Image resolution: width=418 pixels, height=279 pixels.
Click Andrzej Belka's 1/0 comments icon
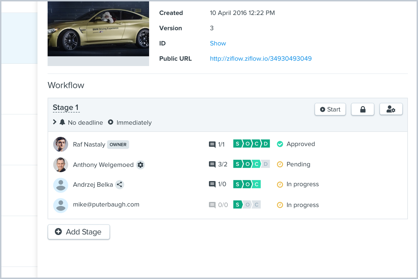[x=212, y=184]
